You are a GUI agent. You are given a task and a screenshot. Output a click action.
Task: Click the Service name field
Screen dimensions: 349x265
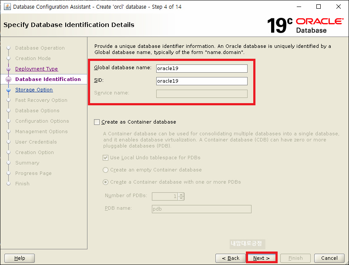(x=201, y=94)
